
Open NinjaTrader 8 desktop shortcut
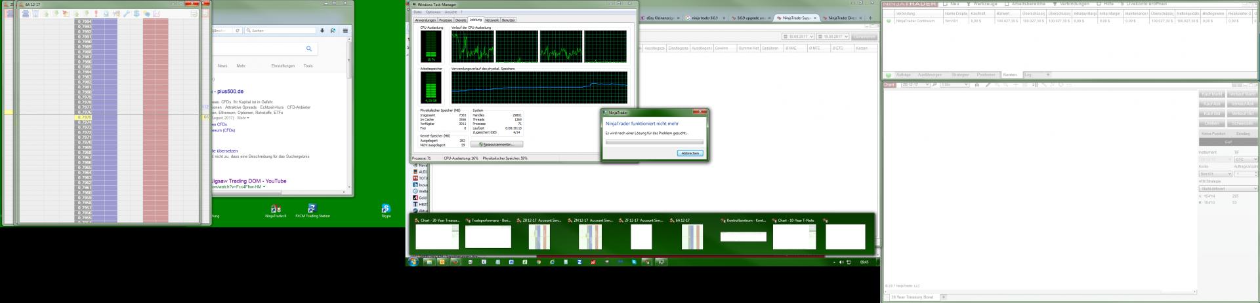pos(276,211)
